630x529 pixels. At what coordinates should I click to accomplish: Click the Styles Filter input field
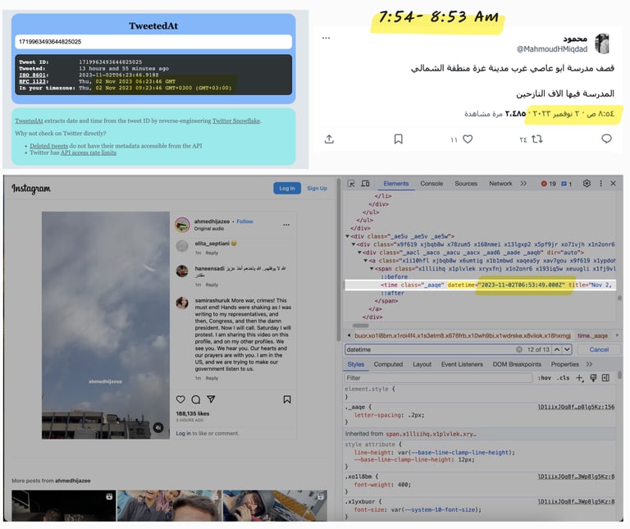[438, 378]
